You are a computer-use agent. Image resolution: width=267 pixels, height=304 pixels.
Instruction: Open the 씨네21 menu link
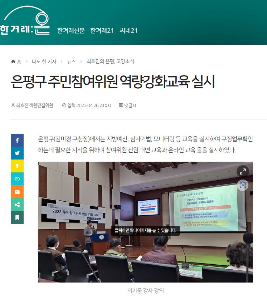click(128, 31)
